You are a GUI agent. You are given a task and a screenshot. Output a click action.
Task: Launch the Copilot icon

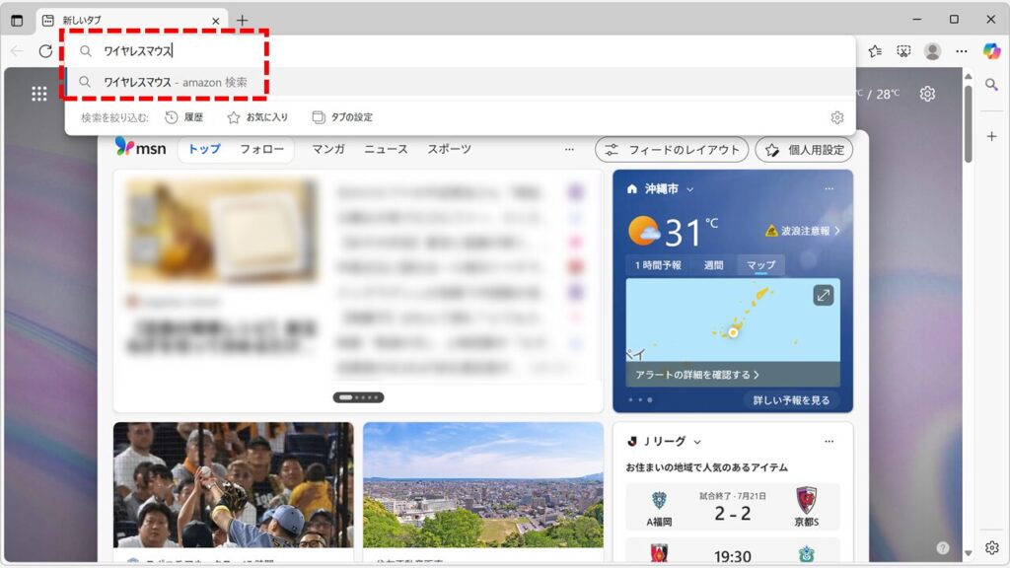tap(991, 51)
